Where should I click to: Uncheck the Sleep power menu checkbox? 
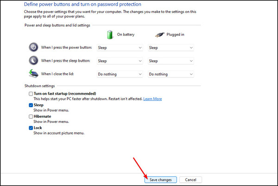point(31,105)
